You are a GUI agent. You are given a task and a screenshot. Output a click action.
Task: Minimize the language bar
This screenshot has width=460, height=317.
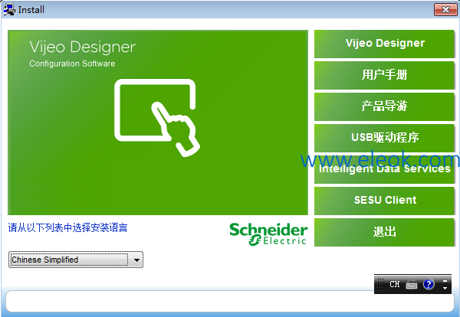point(445,281)
